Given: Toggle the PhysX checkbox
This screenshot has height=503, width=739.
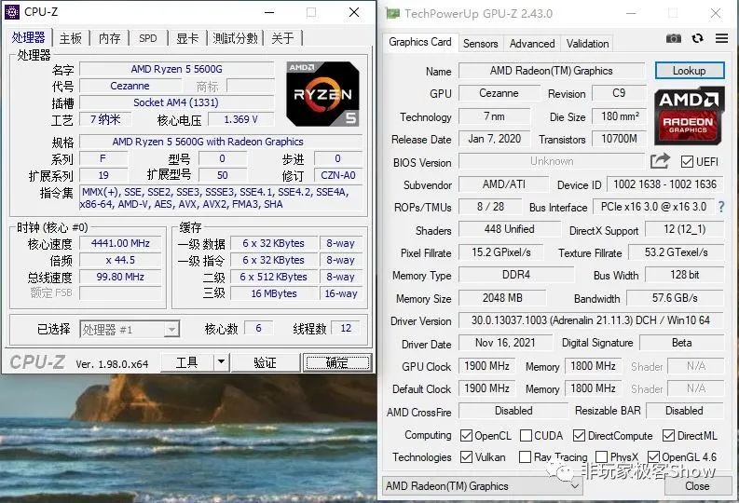Looking at the screenshot, I should (601, 456).
